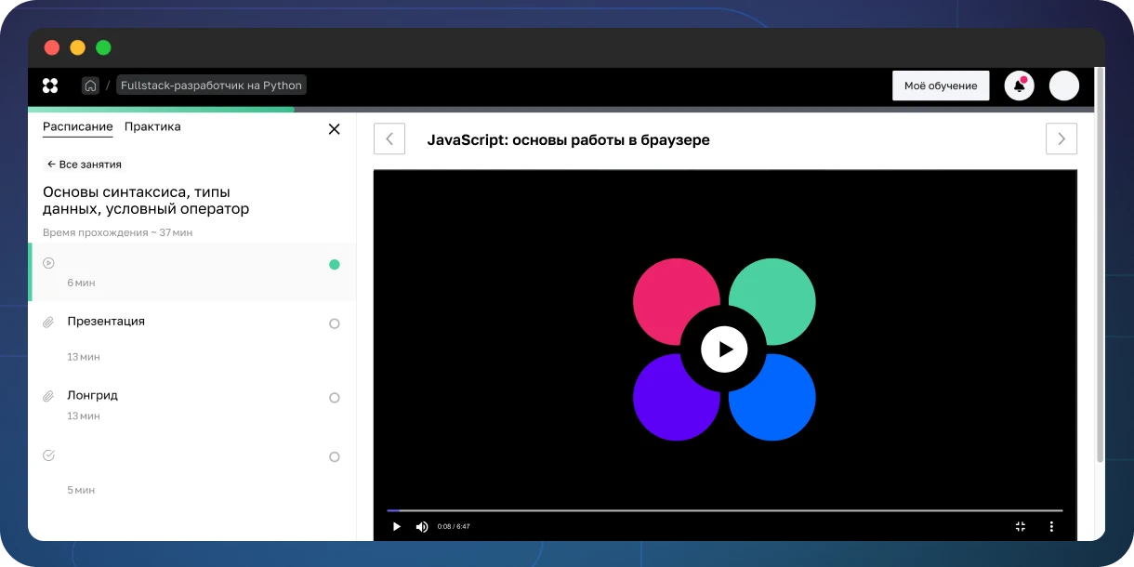
Task: Exit fullscreen mode in video player
Action: tap(1021, 526)
